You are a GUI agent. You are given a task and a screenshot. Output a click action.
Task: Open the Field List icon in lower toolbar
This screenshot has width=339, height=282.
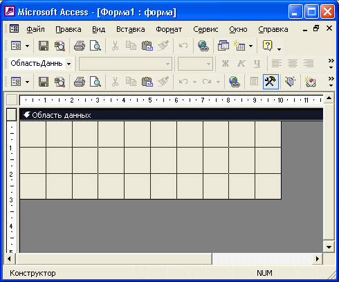pyautogui.click(x=254, y=82)
